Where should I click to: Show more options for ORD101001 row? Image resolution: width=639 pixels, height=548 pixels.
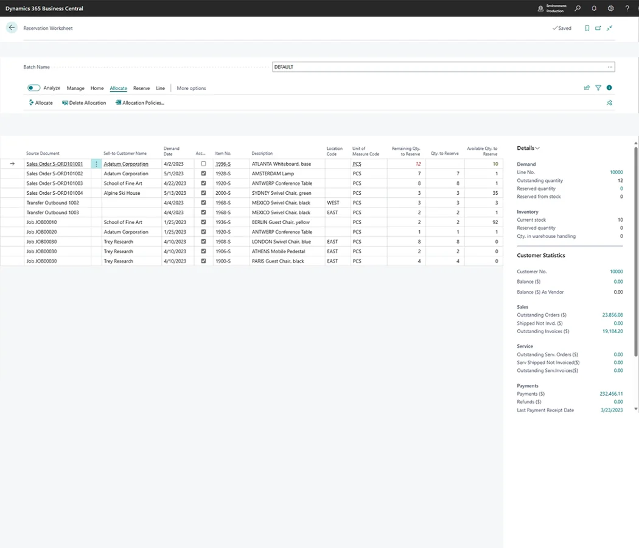[96, 164]
